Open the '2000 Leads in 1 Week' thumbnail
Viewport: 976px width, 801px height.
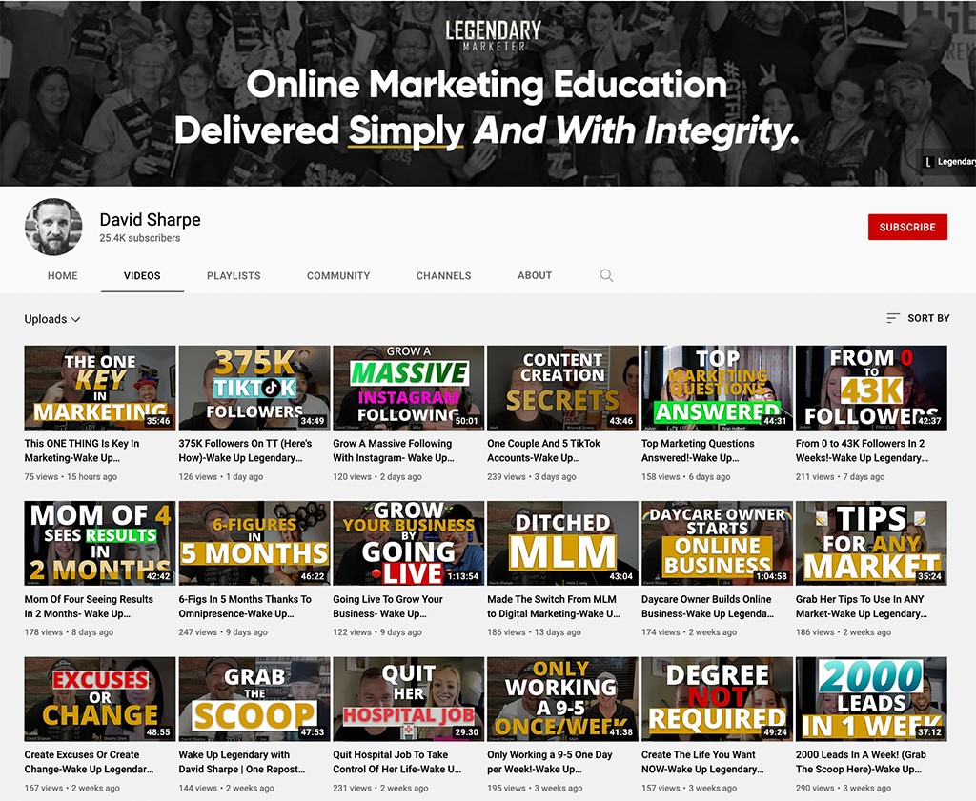[871, 699]
